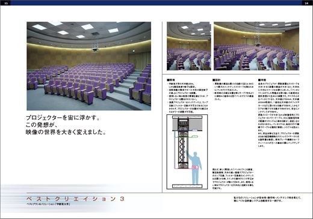Click the closing text '私たちのソリューション...'
The image size is (313, 219).
pyautogui.click(x=267, y=199)
